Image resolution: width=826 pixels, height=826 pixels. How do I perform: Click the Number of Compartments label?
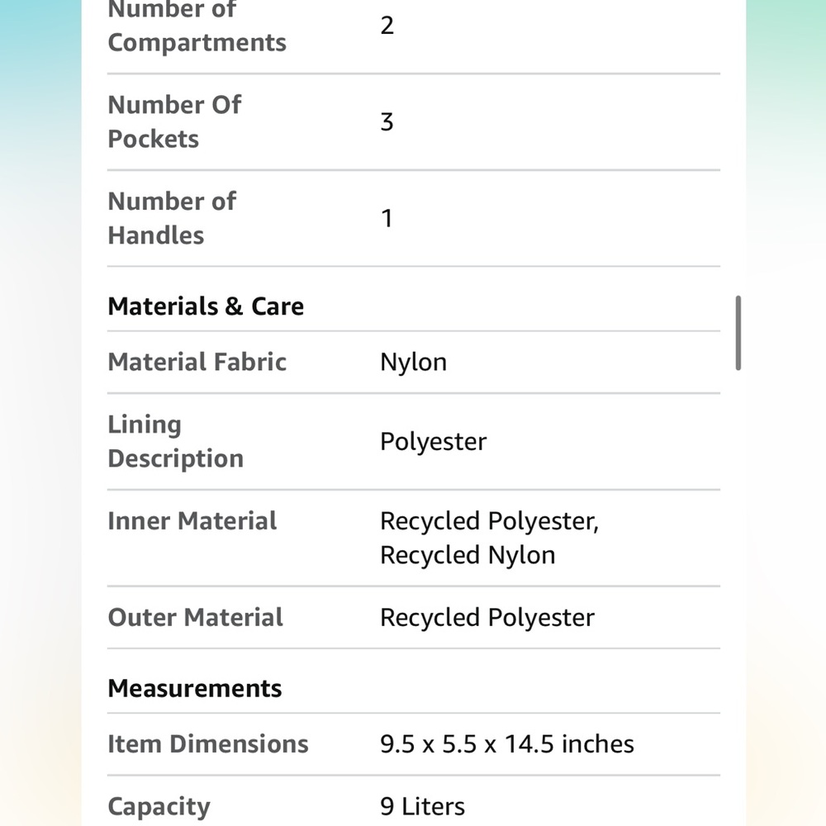tap(197, 27)
